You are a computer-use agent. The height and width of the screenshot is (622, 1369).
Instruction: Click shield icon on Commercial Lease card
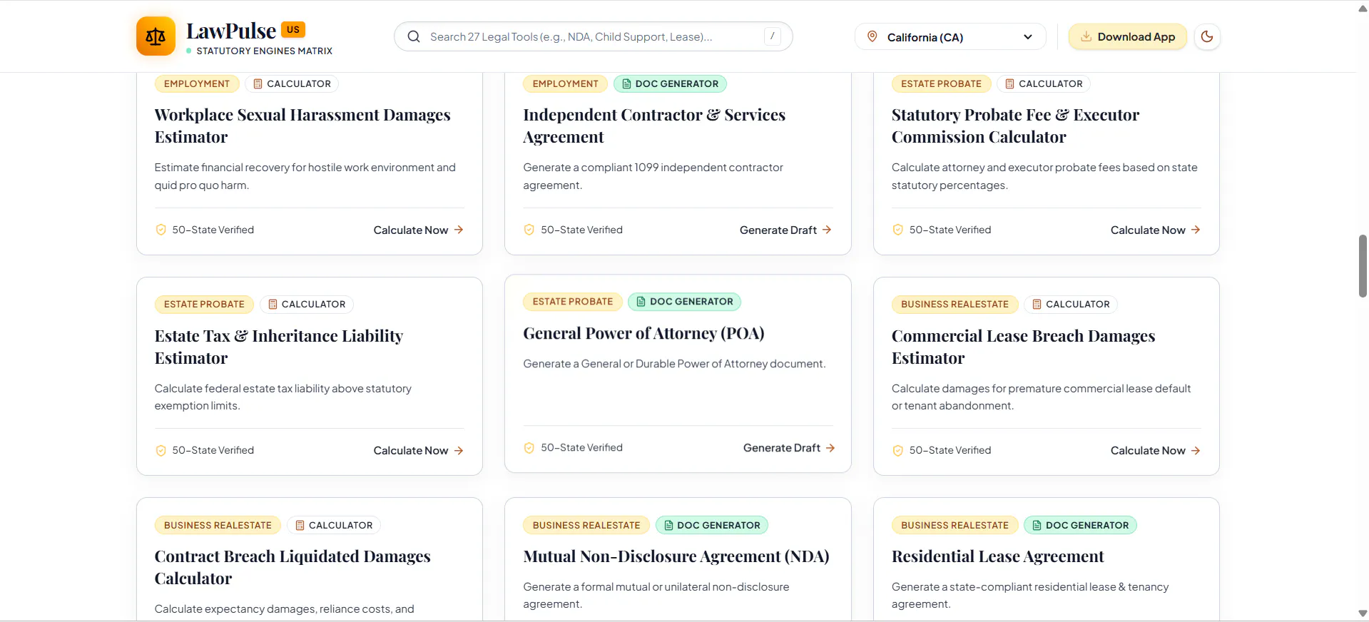tap(897, 450)
